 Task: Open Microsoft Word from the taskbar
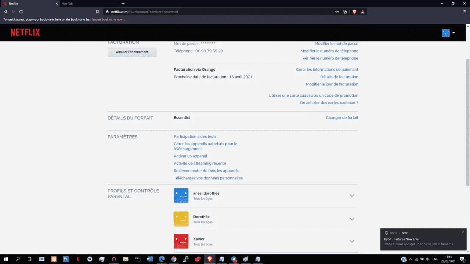(149, 259)
